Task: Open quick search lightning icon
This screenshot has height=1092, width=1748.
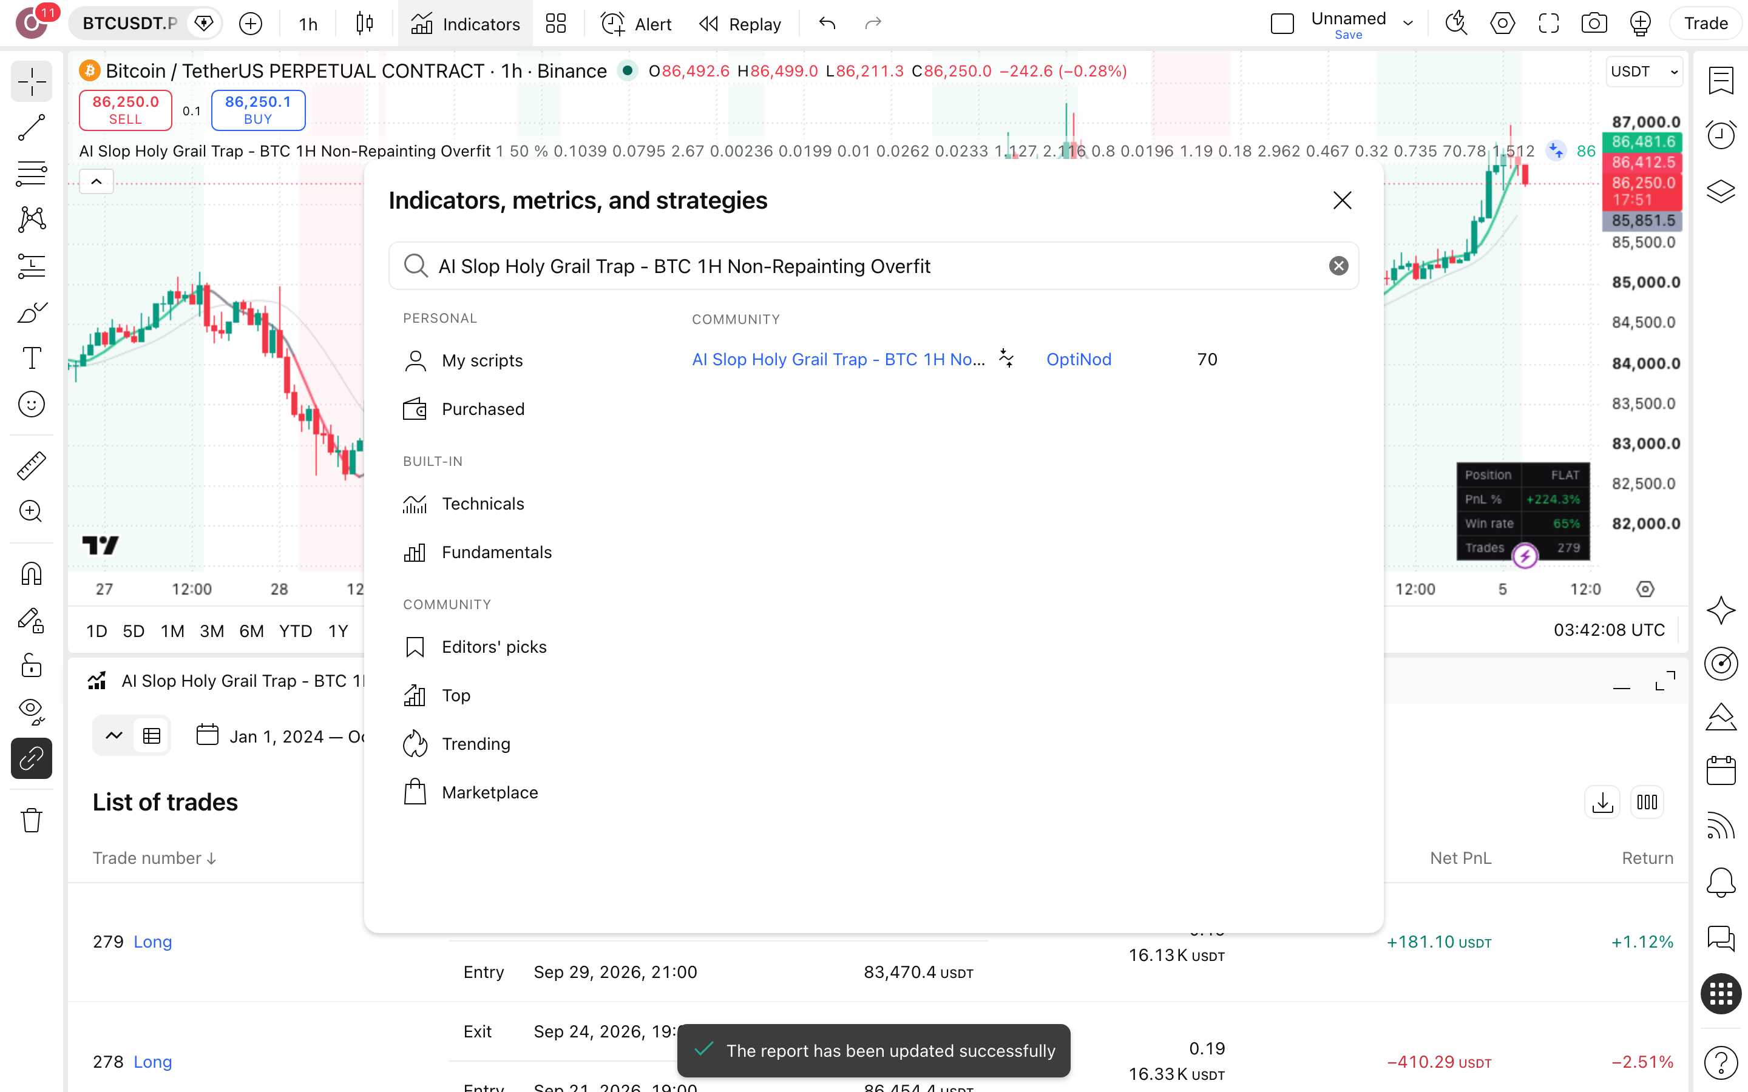Action: [1455, 24]
